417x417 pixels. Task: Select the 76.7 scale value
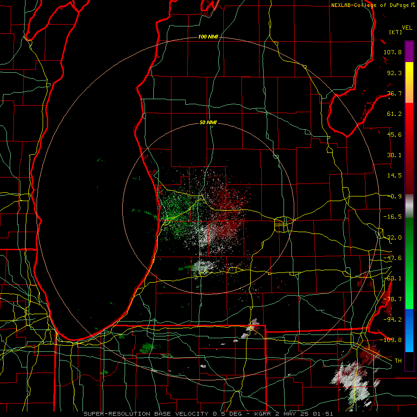(394, 93)
